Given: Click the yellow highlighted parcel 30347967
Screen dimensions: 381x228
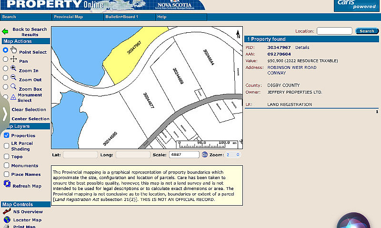Looking at the screenshot, I should coord(134,56).
